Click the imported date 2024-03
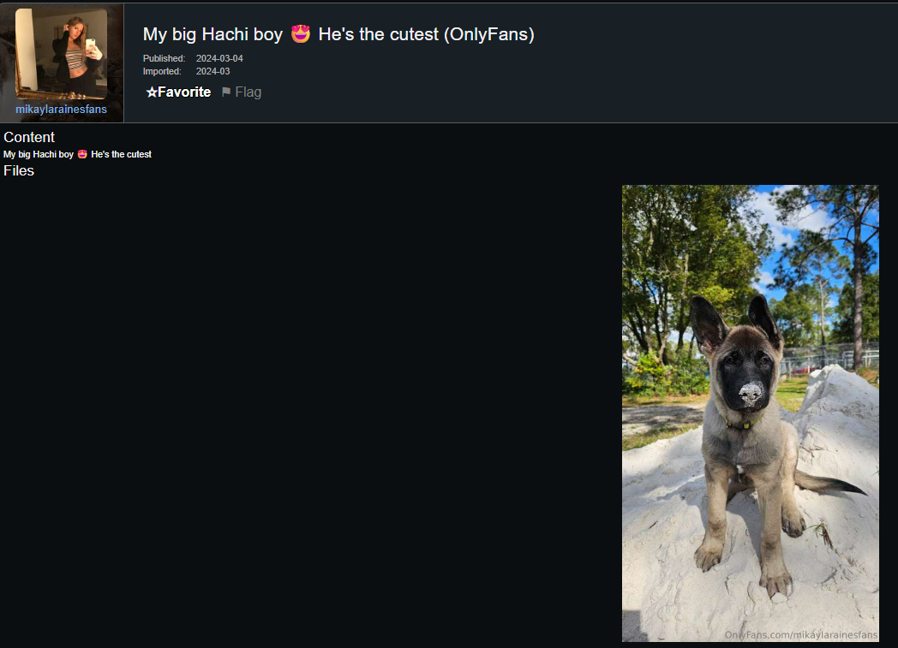Screen dimensions: 898x648 click(x=213, y=72)
